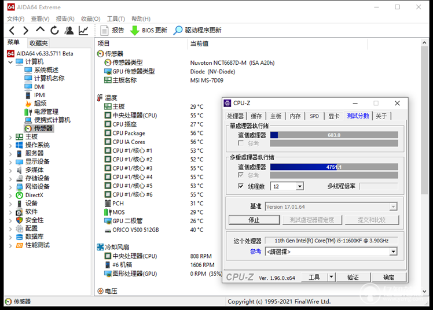Click the 数据库 database icon

click(x=19, y=237)
